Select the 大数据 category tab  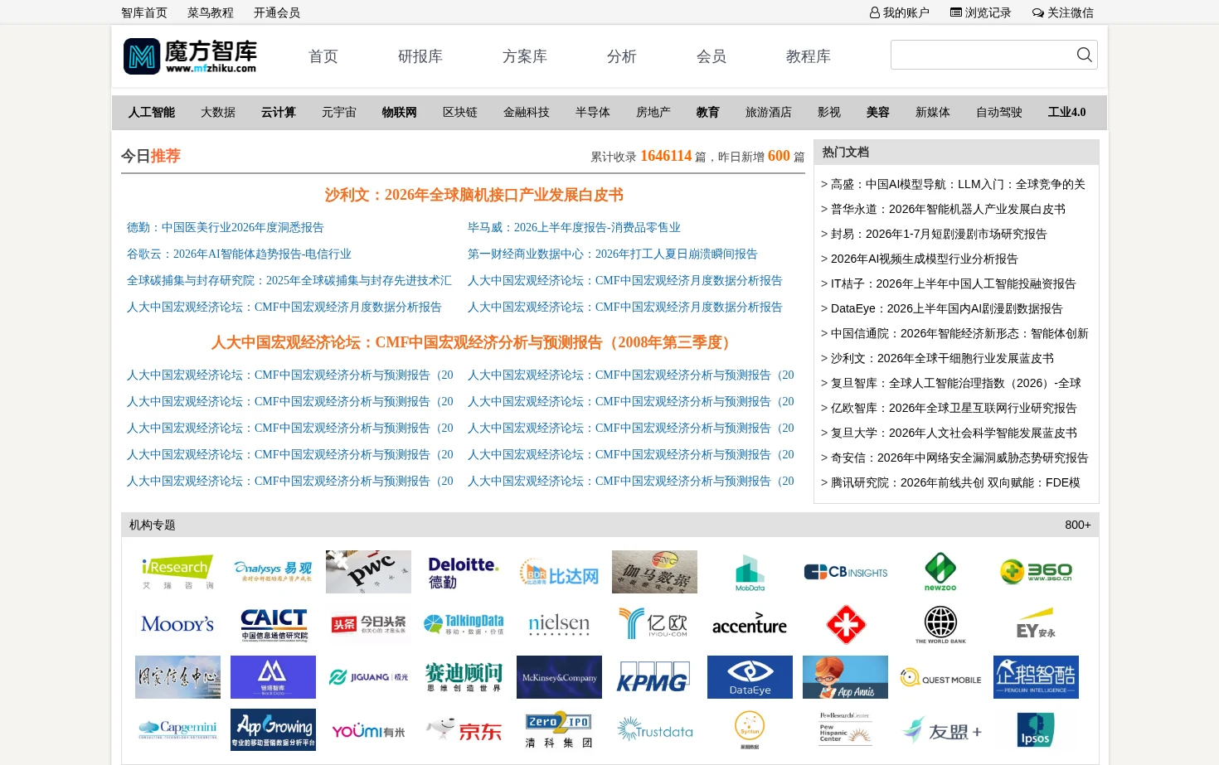click(218, 112)
